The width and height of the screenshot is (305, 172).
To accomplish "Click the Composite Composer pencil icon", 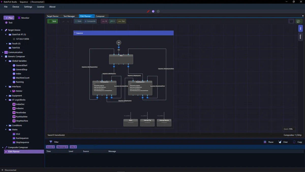I will 6,148.
